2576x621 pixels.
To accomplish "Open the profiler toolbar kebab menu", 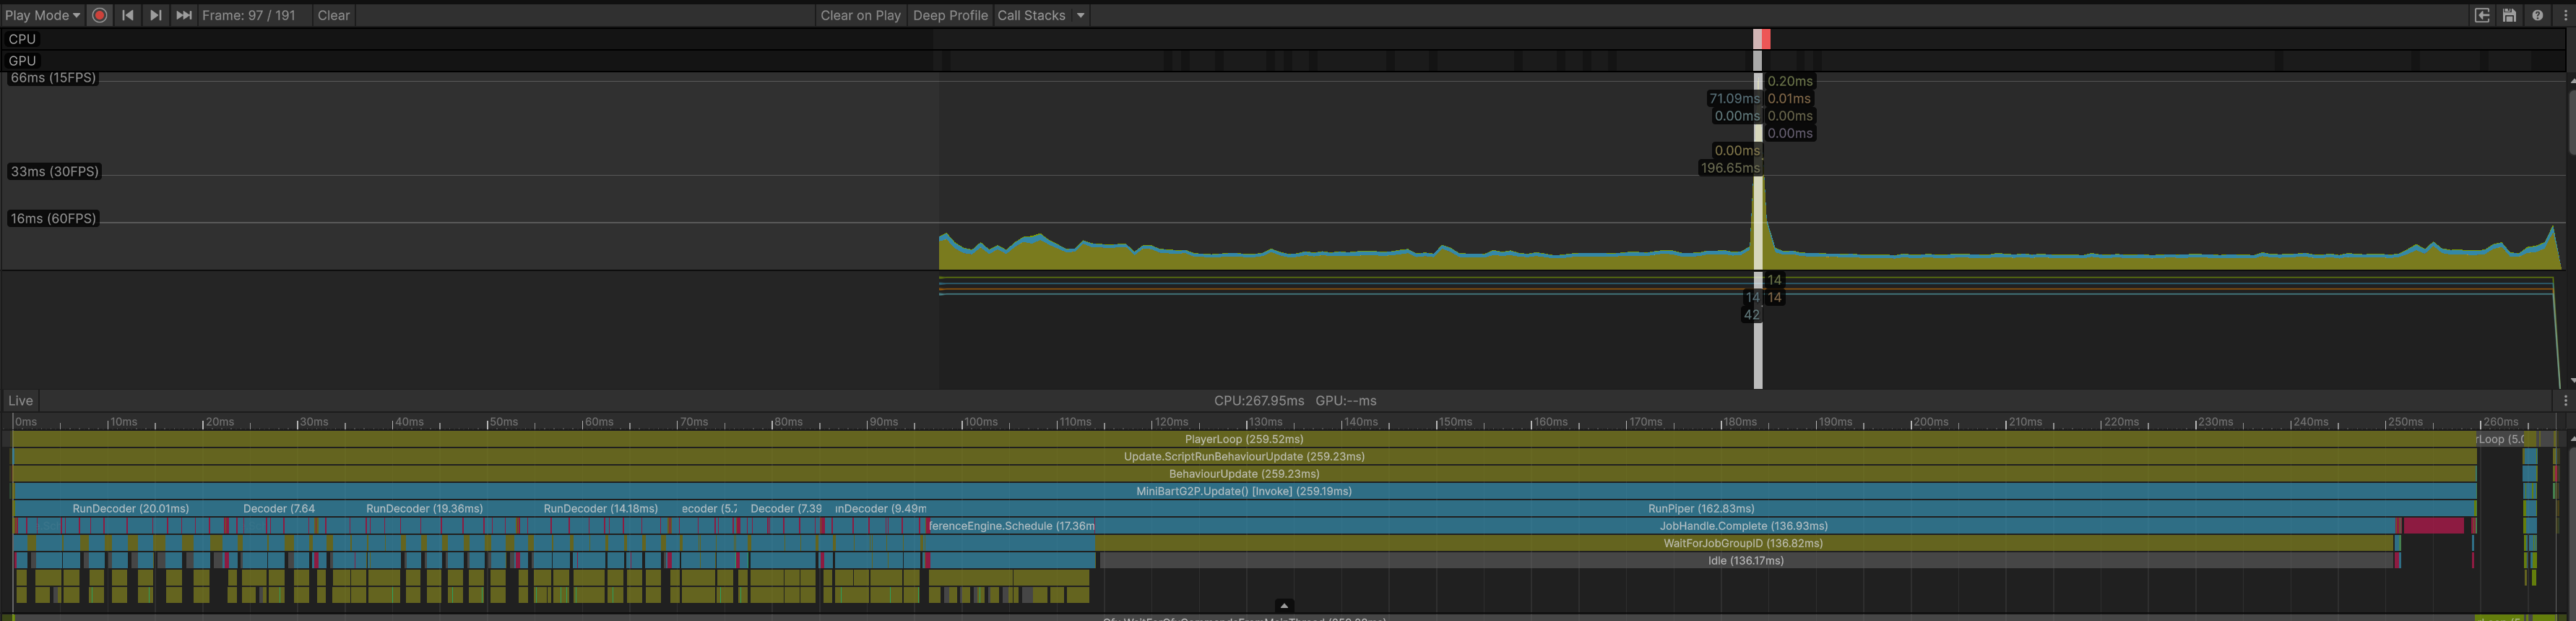I will click(x=2565, y=15).
